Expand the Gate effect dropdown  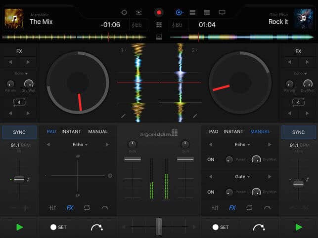pos(242,176)
